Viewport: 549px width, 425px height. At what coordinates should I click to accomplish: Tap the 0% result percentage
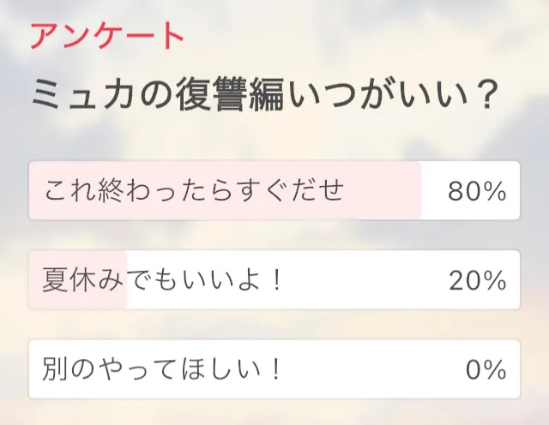[x=486, y=369]
